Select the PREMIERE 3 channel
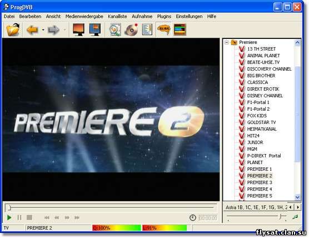309x238 pixels. click(x=260, y=182)
